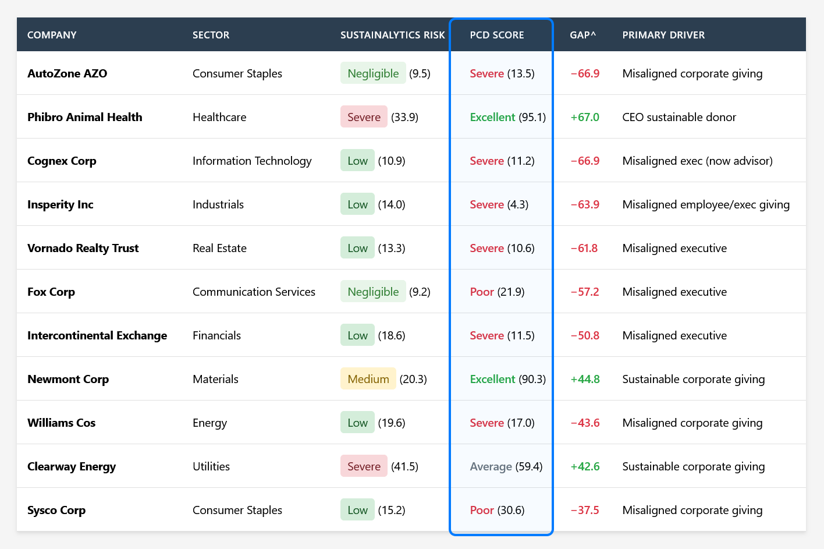This screenshot has height=549, width=824.
Task: Select the Insperity Inc company name
Action: click(x=61, y=204)
